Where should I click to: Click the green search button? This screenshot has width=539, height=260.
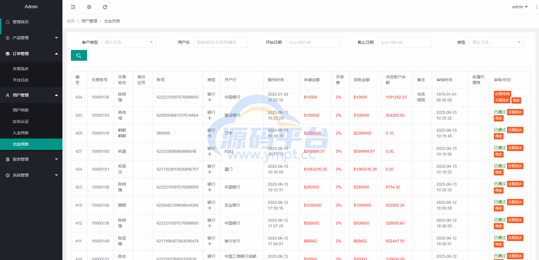click(79, 55)
